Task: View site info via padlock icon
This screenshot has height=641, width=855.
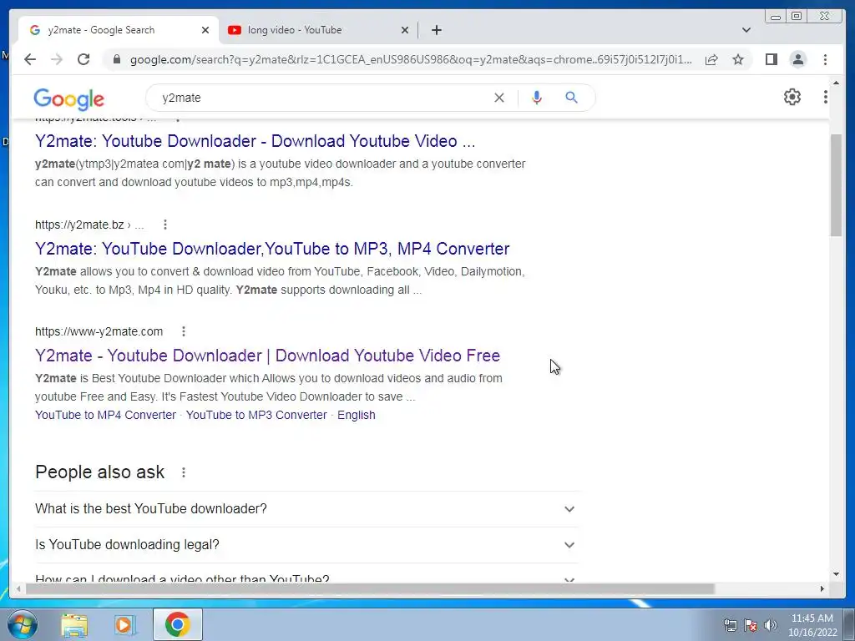Action: 117,59
